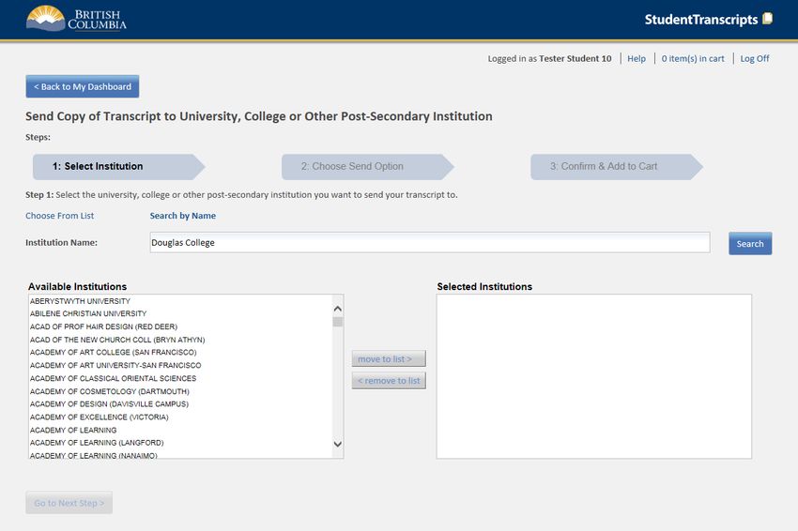Click the move to list button
Image resolution: width=798 pixels, height=531 pixels.
(389, 359)
